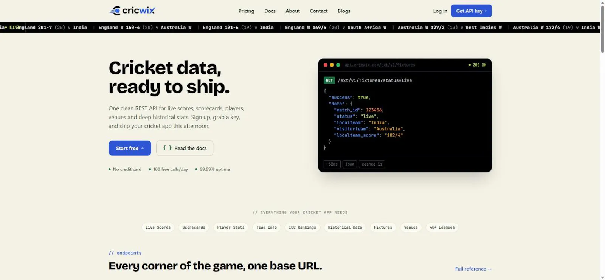Viewport: 605px width, 280px height.
Task: Click the 200 OK status indicator
Action: (478, 65)
